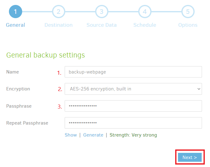
Task: Click the step 2 circle icon
Action: [x=59, y=12]
